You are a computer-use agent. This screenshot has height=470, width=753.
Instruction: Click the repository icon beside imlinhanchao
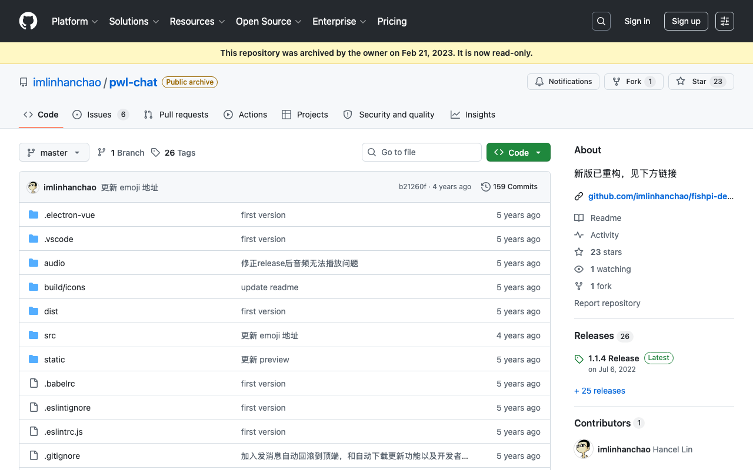pyautogui.click(x=24, y=82)
